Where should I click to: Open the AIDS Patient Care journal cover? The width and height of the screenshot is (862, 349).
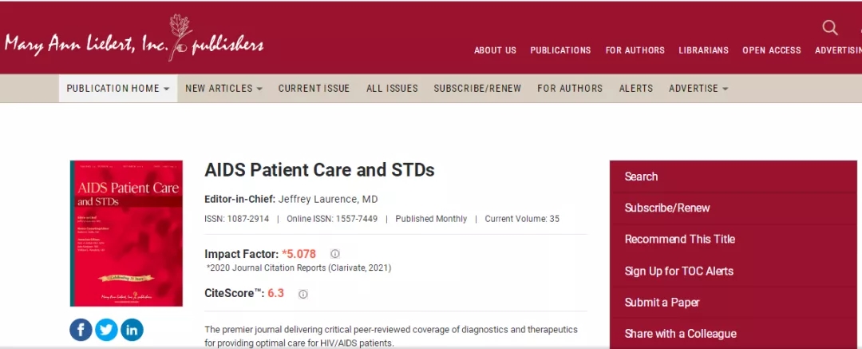click(x=126, y=233)
